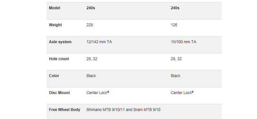The width and height of the screenshot is (257, 119).
Task: Select the 12/142 mm TA axle text
Action: [99, 42]
